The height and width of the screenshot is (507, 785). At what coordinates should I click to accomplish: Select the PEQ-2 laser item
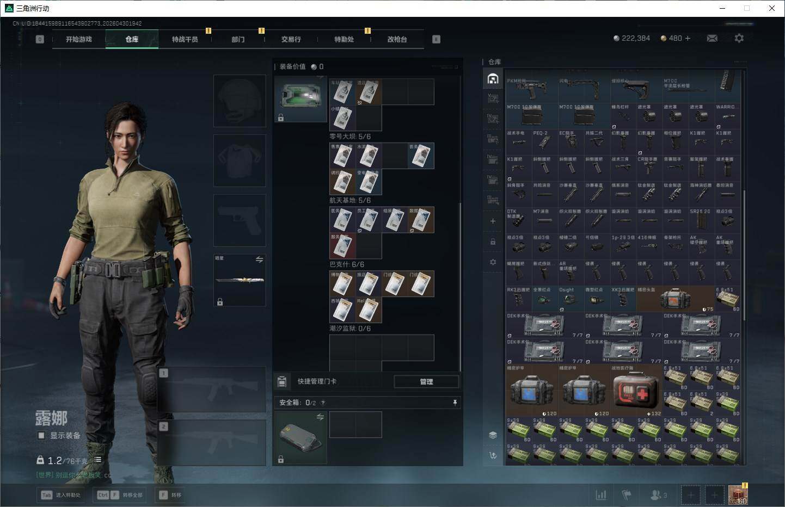click(x=545, y=142)
